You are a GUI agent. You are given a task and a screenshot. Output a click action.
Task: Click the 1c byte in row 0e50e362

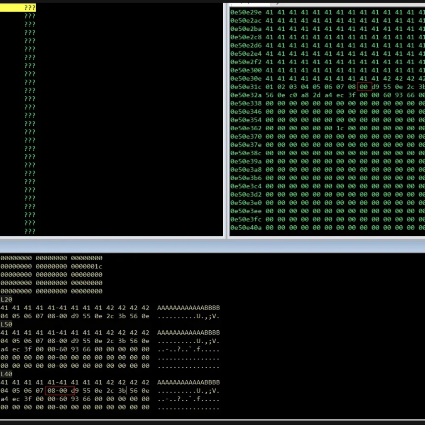(340, 128)
